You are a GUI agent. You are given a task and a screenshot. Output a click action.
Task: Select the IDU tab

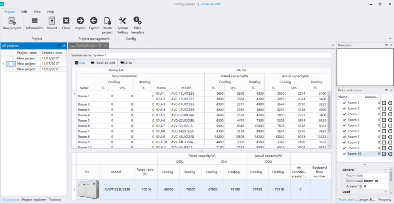tap(80, 63)
